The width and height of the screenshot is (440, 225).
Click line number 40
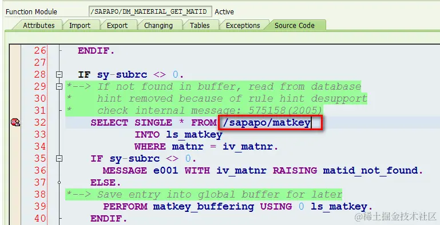[x=39, y=218]
